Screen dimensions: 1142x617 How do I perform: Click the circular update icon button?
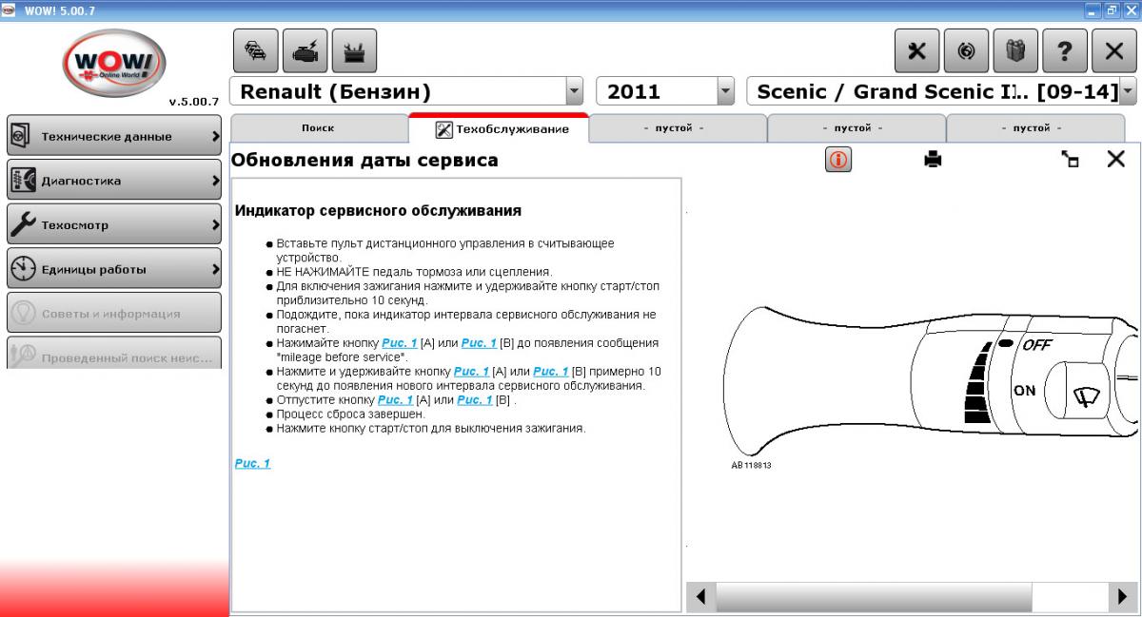pyautogui.click(x=966, y=51)
